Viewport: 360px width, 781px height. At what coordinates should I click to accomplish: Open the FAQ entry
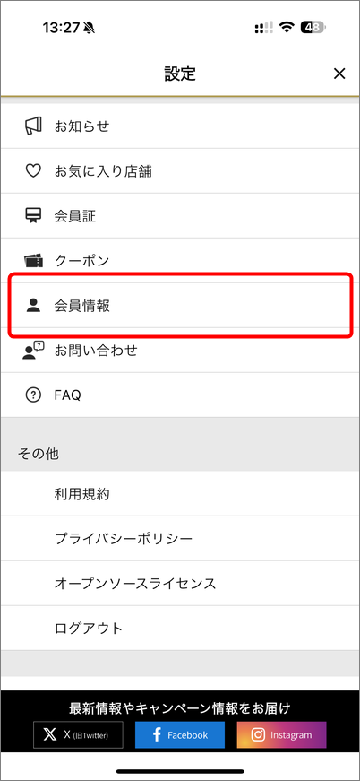click(180, 395)
